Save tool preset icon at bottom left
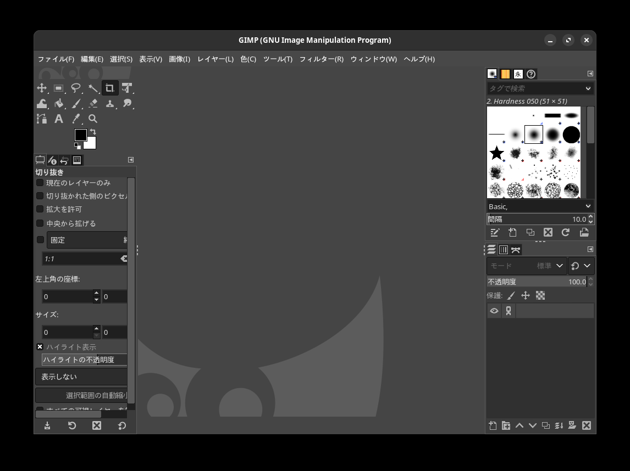The height and width of the screenshot is (471, 630). coord(47,425)
